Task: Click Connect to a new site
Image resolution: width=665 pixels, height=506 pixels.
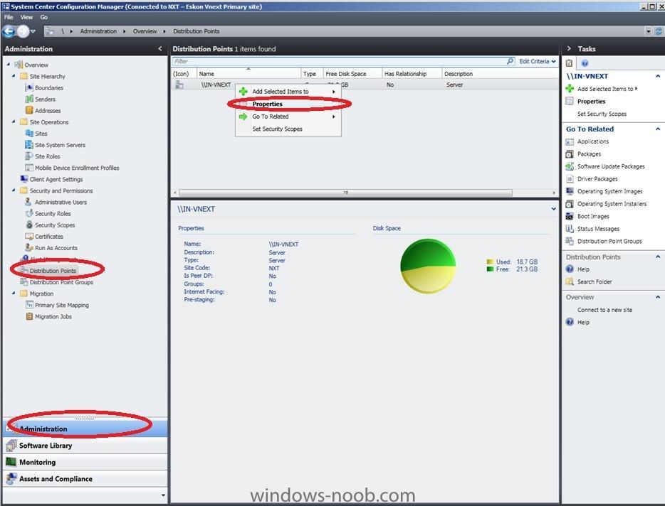Action: (x=604, y=310)
